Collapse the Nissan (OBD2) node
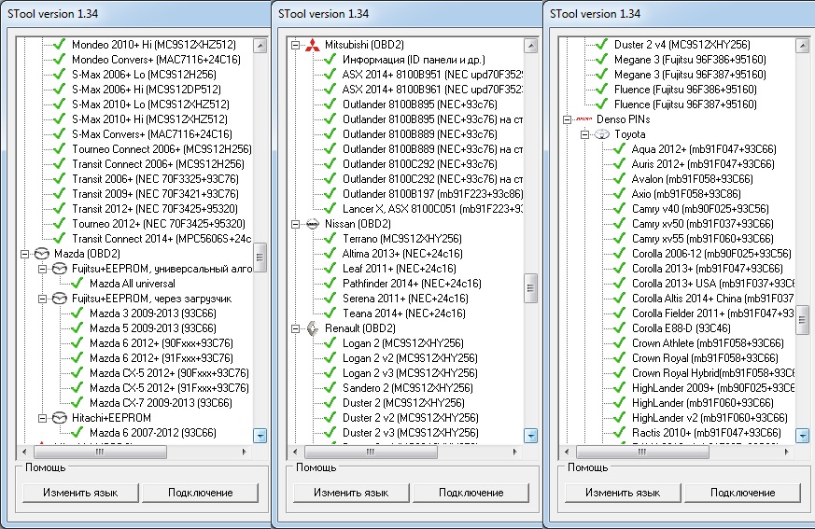This screenshot has height=529, width=815. pyautogui.click(x=295, y=225)
